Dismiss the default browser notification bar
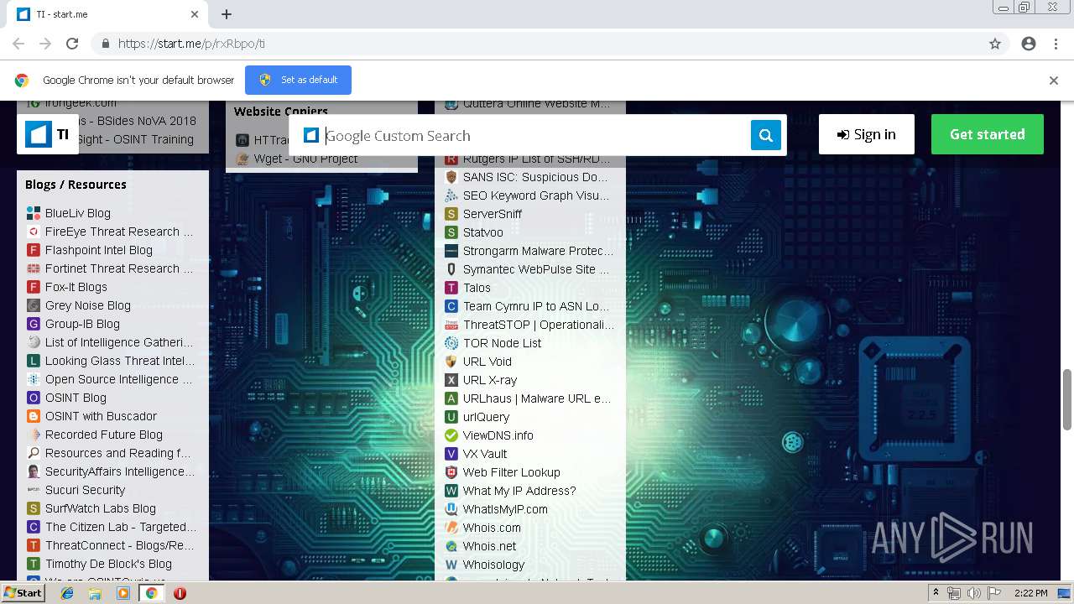This screenshot has width=1074, height=604. 1054,81
